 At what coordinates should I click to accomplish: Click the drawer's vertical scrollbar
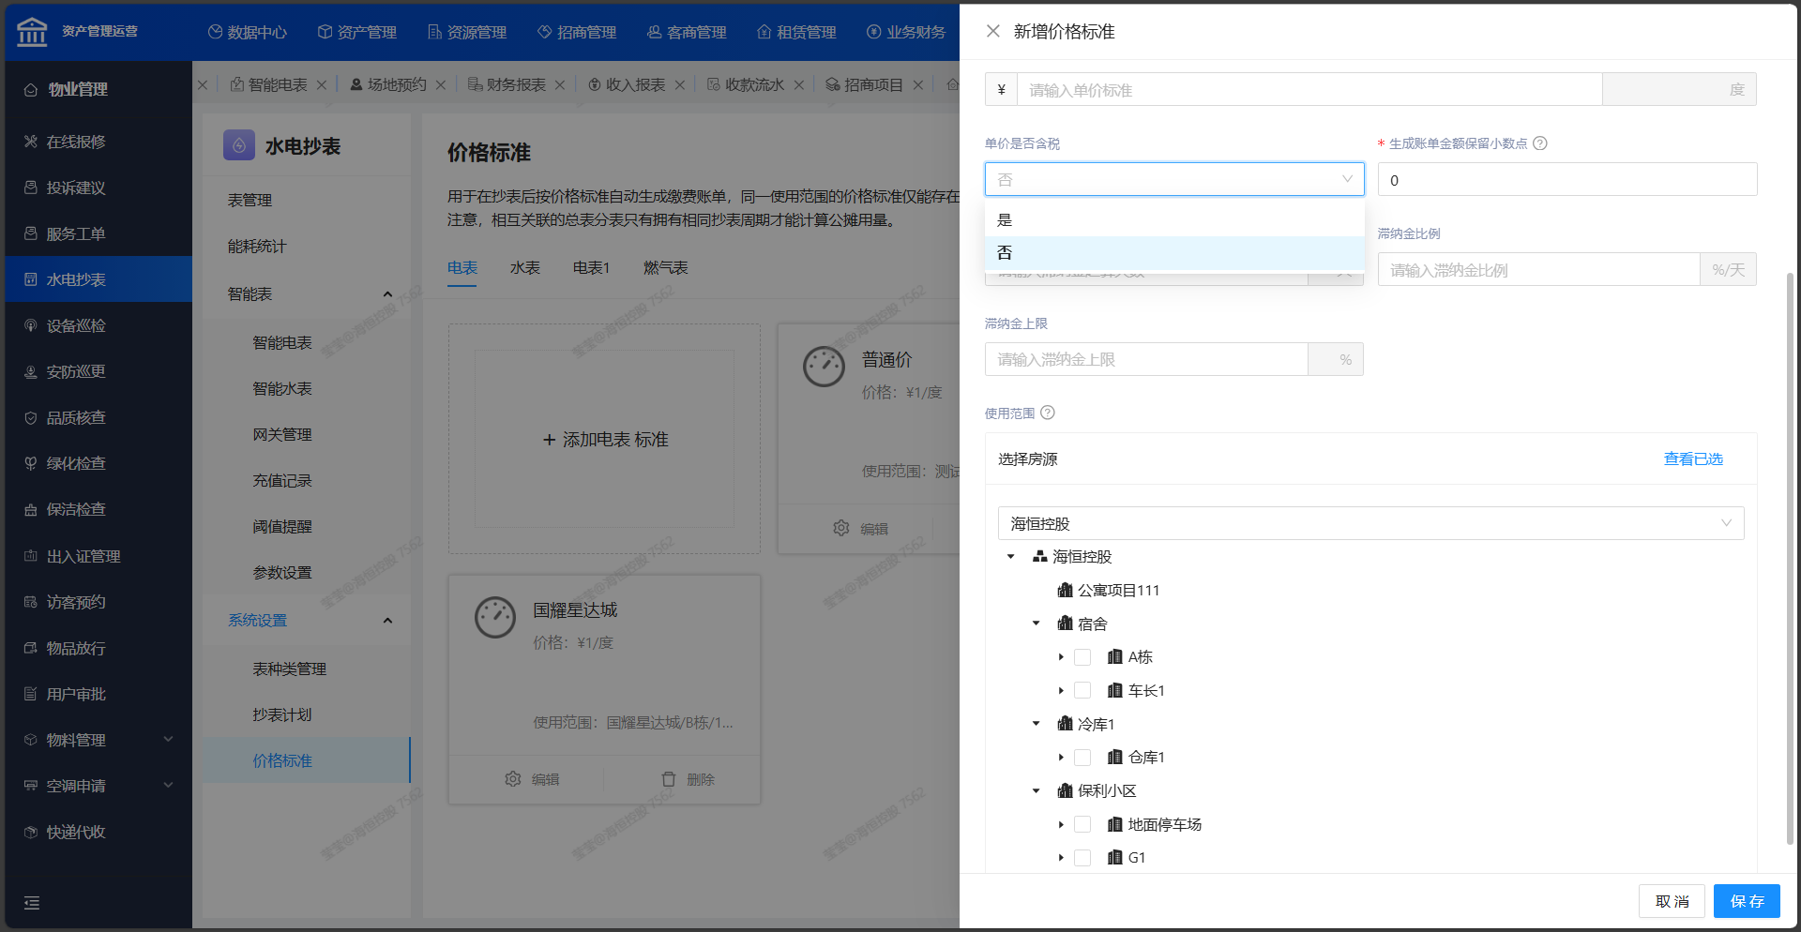point(1790,563)
